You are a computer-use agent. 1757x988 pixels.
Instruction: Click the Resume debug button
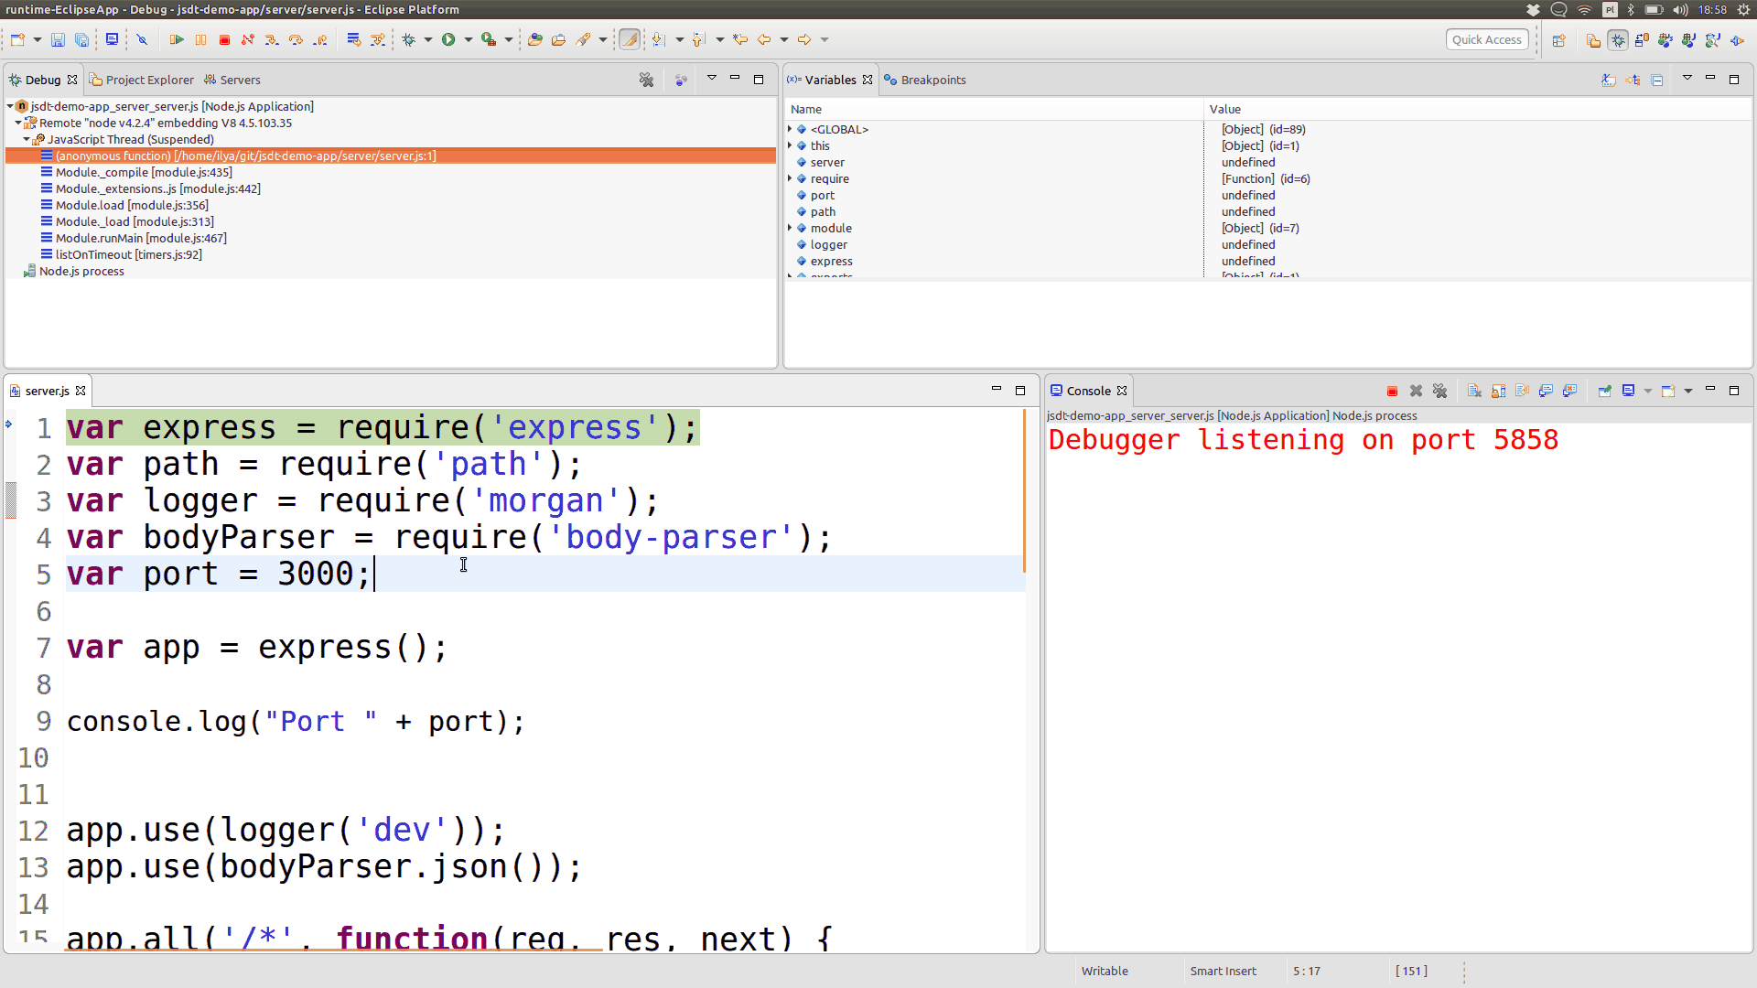pyautogui.click(x=177, y=39)
